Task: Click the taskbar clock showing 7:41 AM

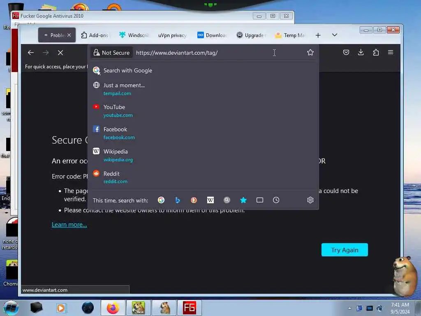Action: tap(400, 308)
